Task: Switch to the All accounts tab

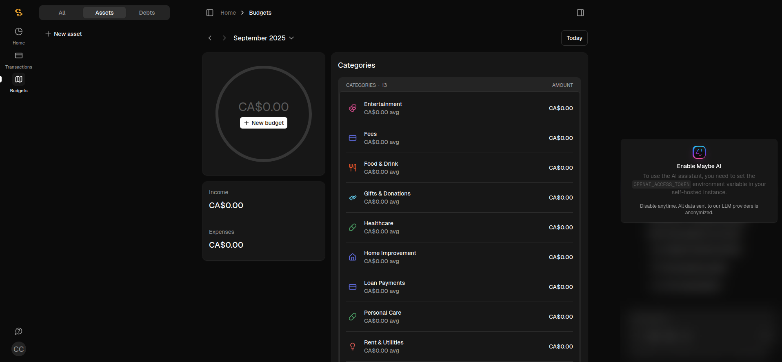Action: [62, 13]
